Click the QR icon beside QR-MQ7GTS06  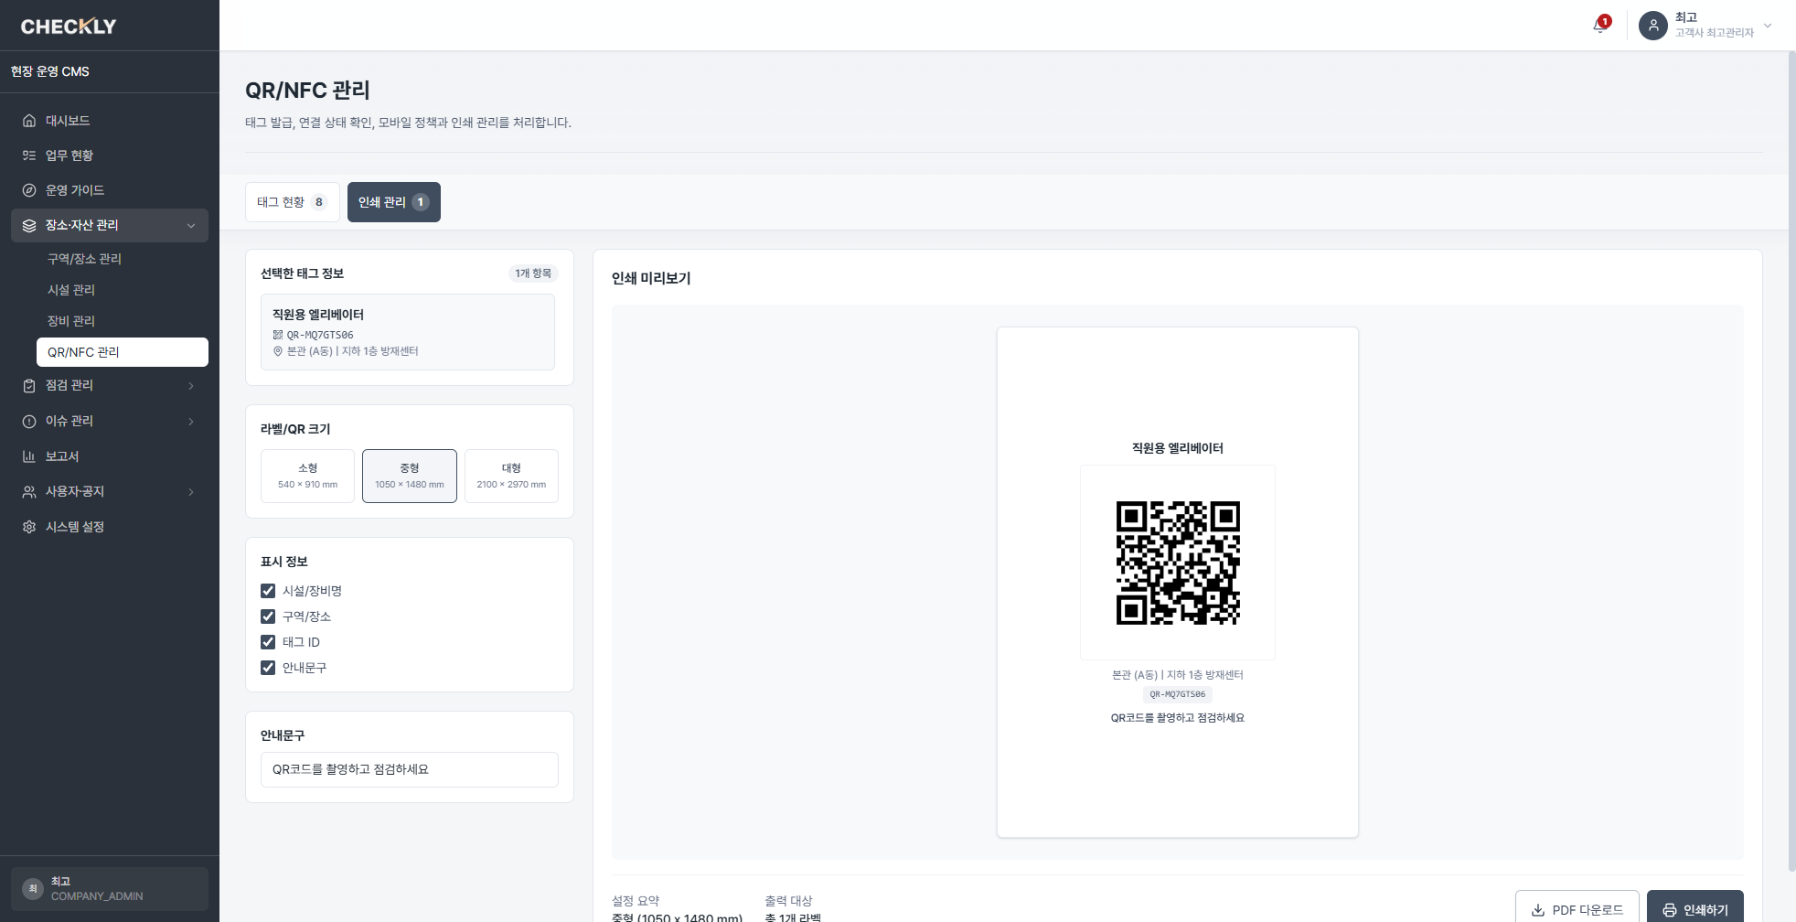pos(278,335)
